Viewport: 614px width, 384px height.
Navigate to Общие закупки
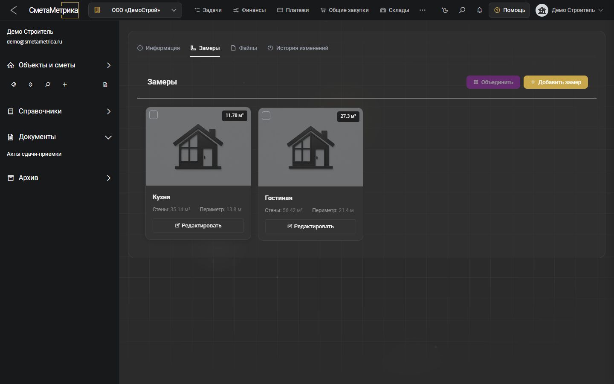(x=345, y=10)
